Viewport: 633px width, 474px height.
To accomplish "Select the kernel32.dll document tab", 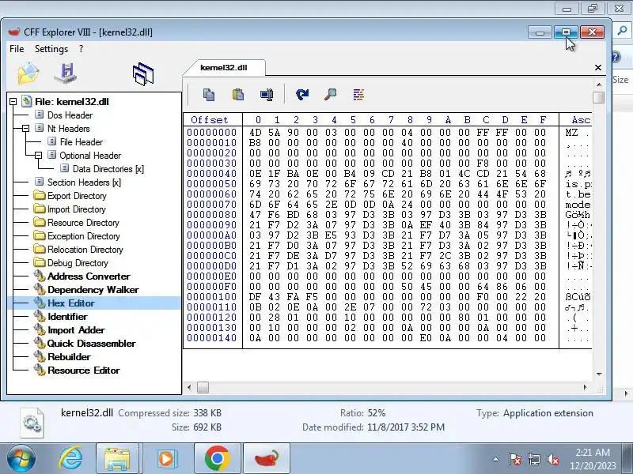I will coord(224,67).
